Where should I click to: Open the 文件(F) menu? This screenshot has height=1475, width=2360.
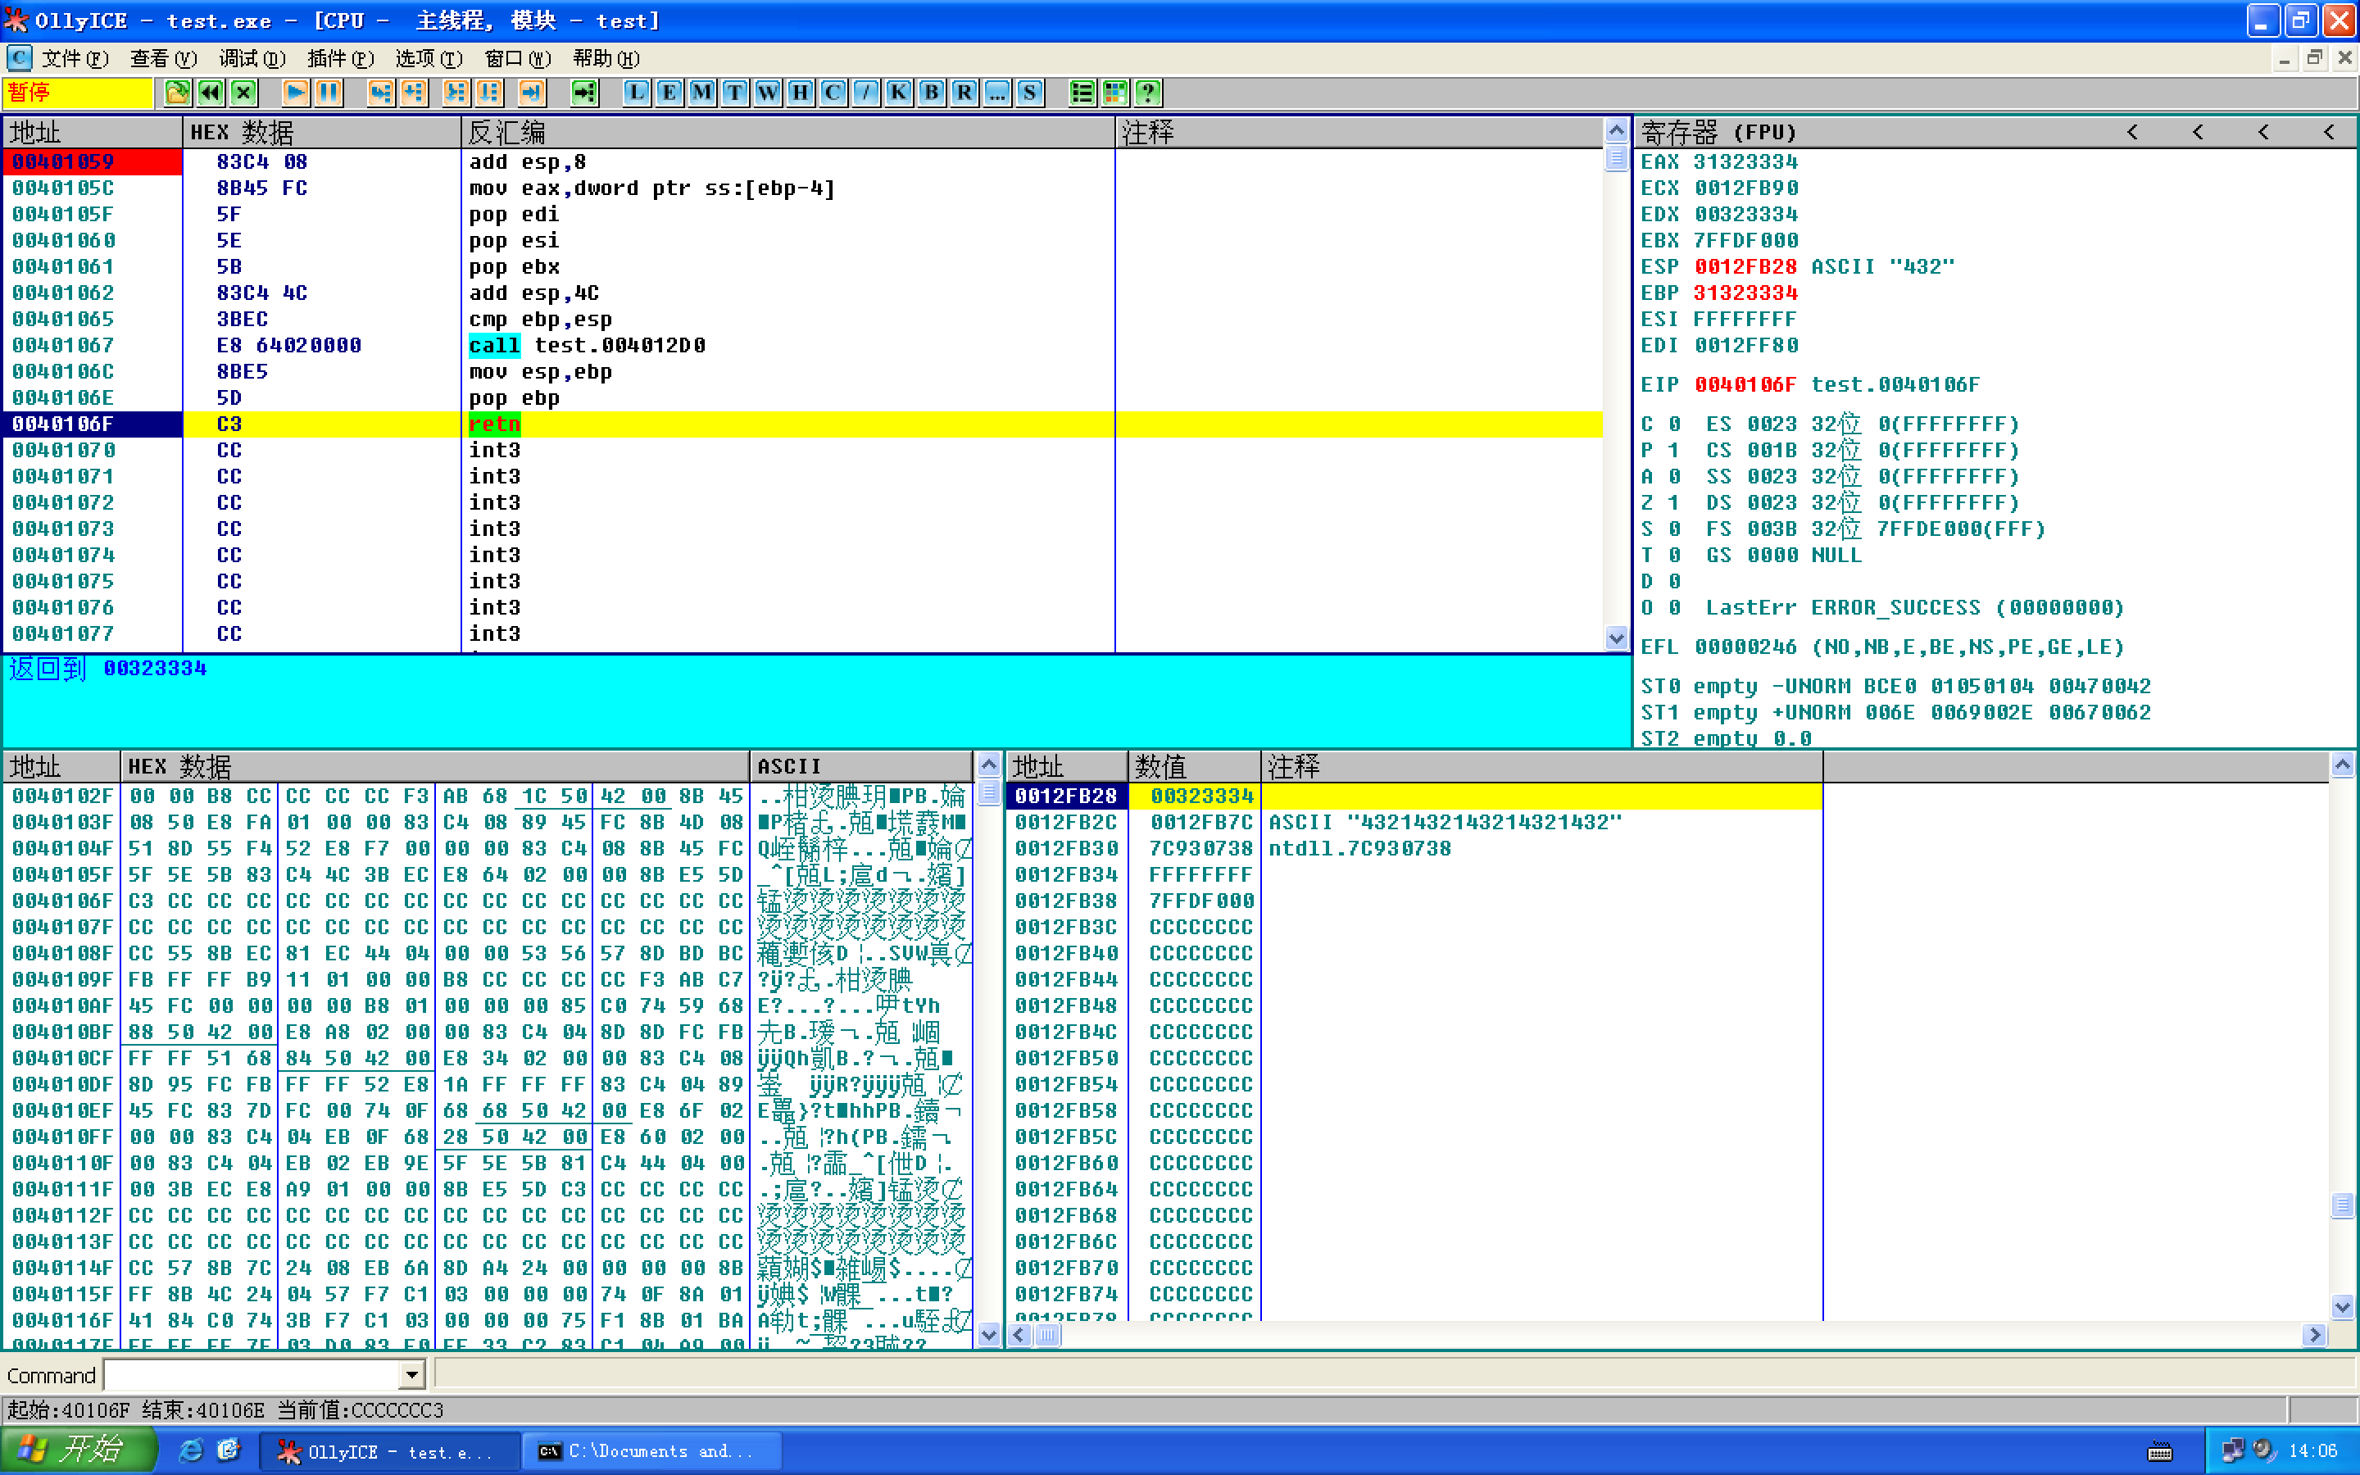click(x=75, y=58)
